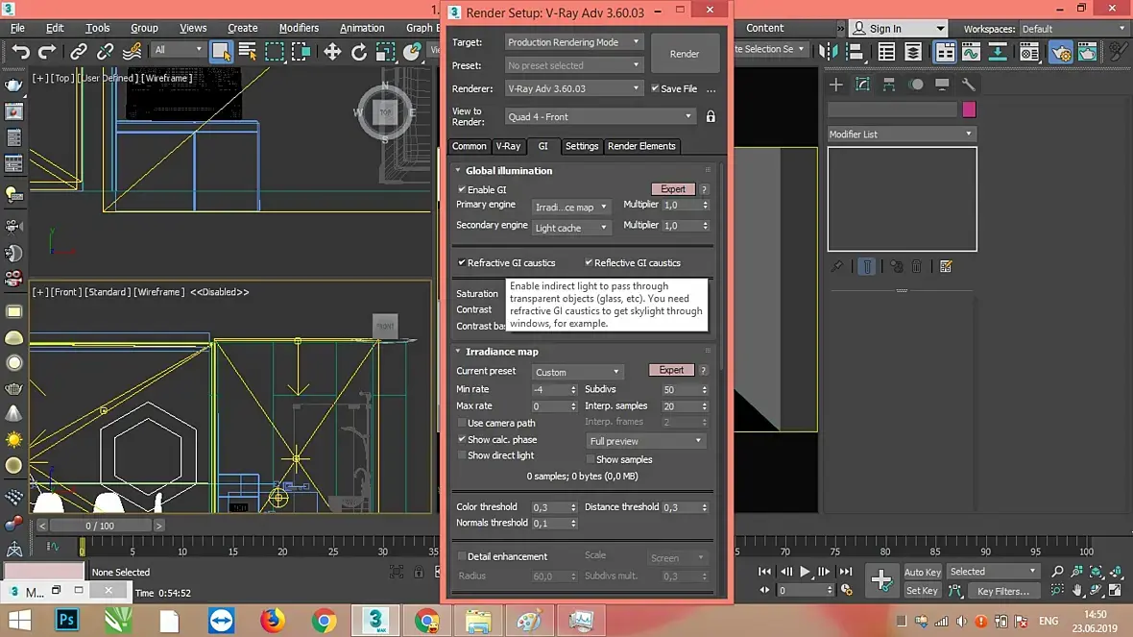Open the Utilities wrench panel
Image resolution: width=1133 pixels, height=637 pixels.
968,85
